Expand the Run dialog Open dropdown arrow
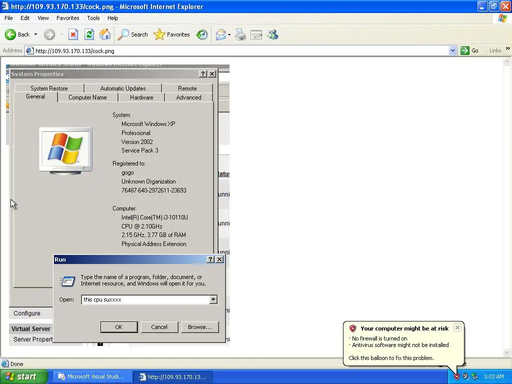Screen dimensions: 512x384 point(213,299)
